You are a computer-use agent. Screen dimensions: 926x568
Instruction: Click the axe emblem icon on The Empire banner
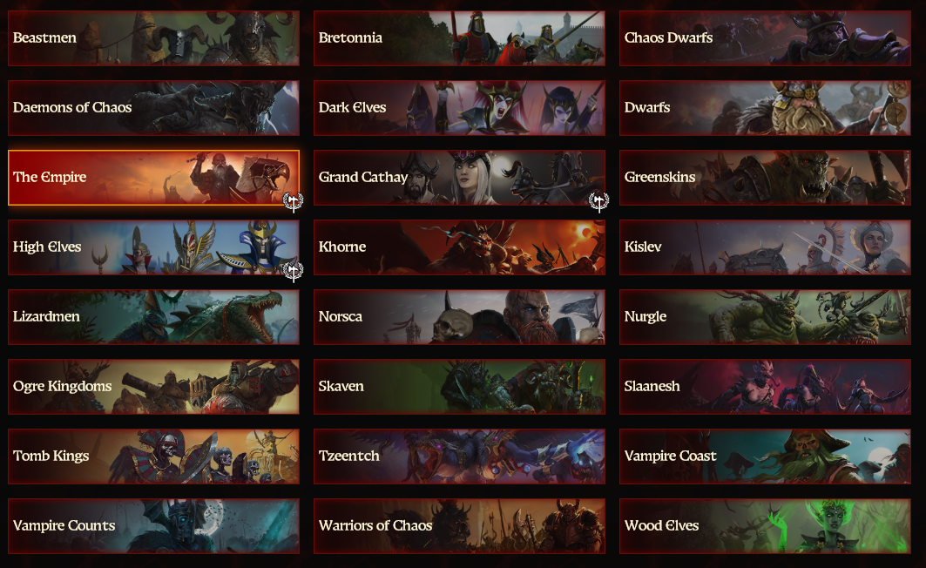(293, 202)
